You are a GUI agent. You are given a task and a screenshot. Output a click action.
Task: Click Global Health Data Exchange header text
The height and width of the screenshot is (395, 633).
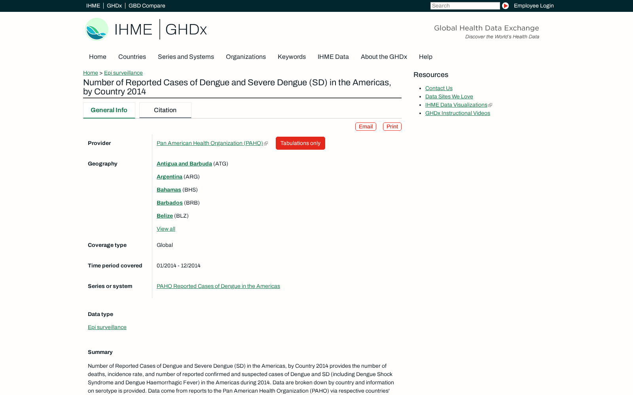(x=486, y=28)
